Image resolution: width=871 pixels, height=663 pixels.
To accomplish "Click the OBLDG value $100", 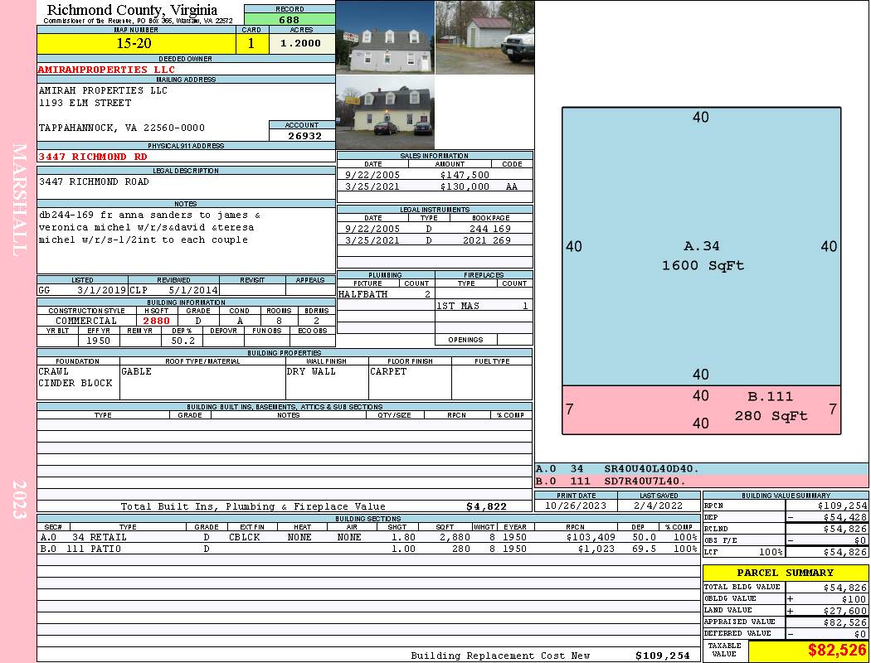I will click(854, 599).
